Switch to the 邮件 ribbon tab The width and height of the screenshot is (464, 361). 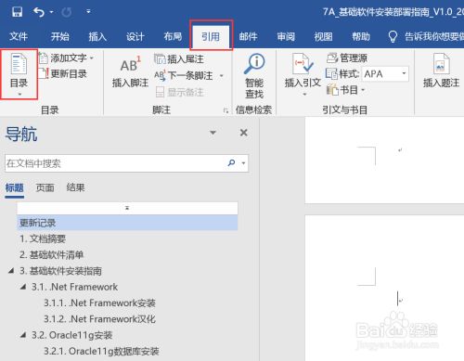coord(248,36)
